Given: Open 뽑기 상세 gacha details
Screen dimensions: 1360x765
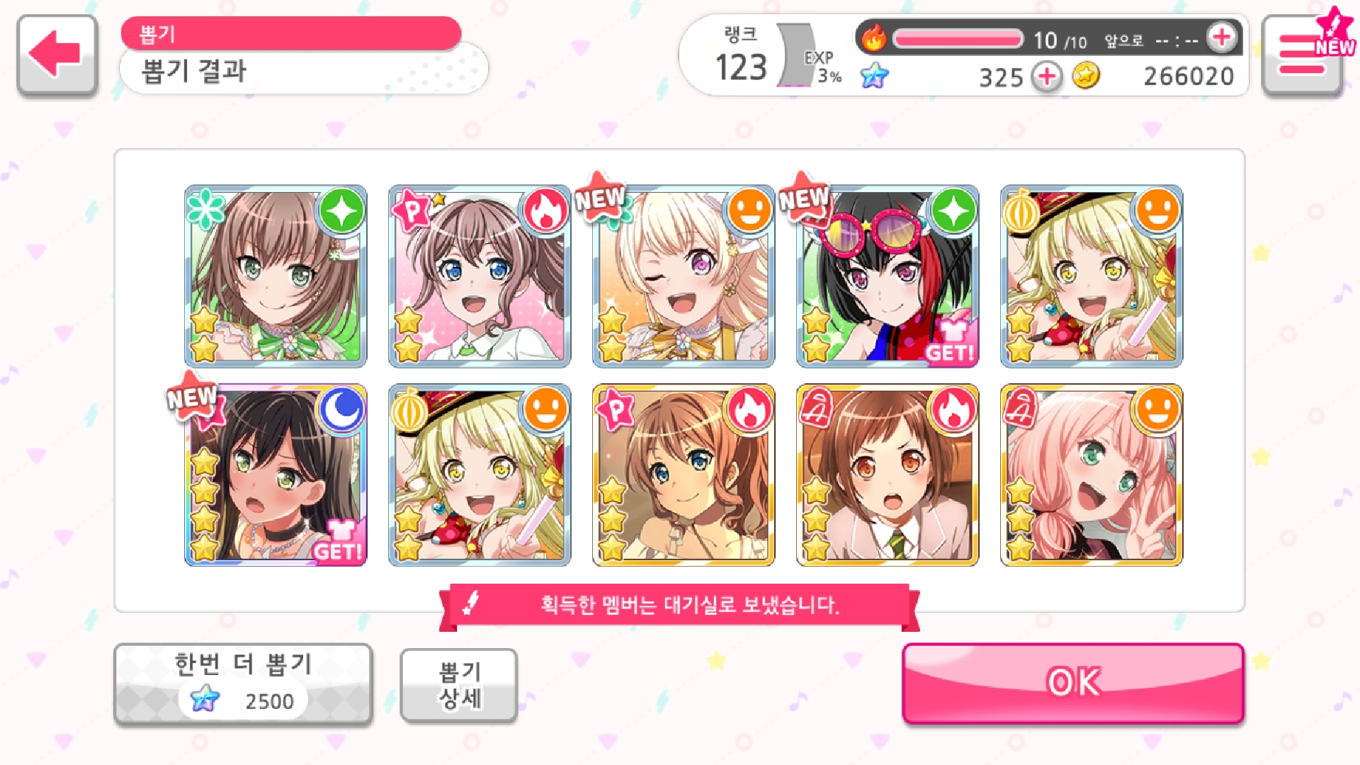Looking at the screenshot, I should pos(459,685).
